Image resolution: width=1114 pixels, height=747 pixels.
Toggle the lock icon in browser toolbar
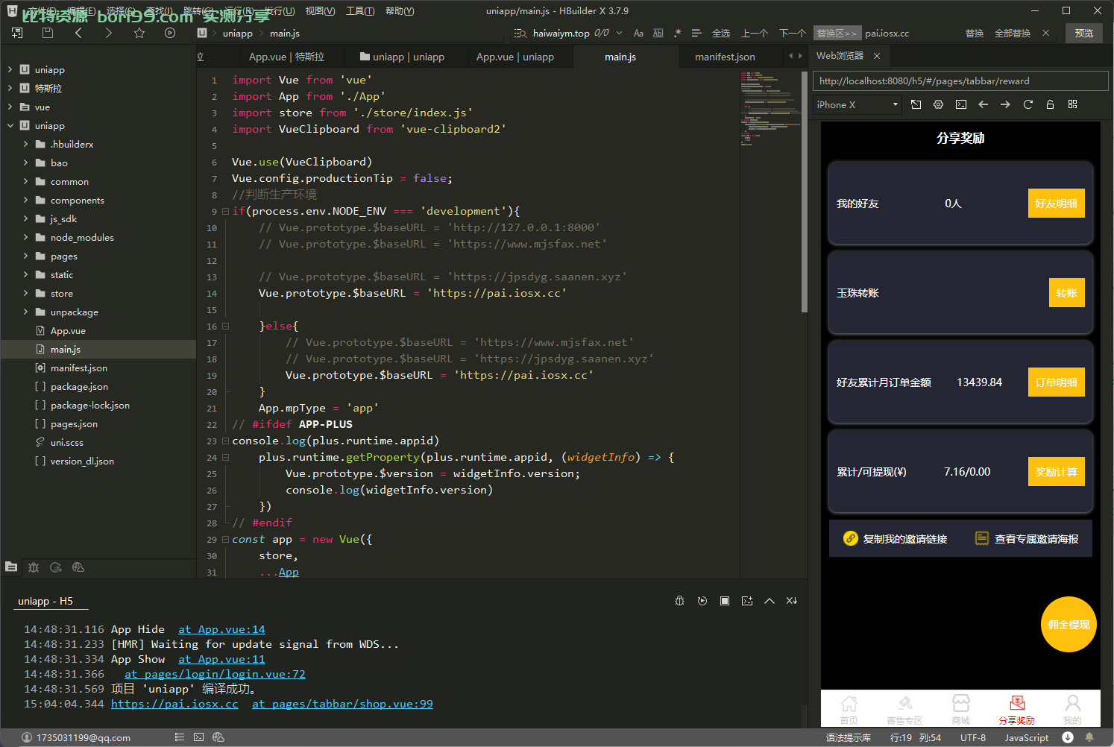[x=1051, y=104]
